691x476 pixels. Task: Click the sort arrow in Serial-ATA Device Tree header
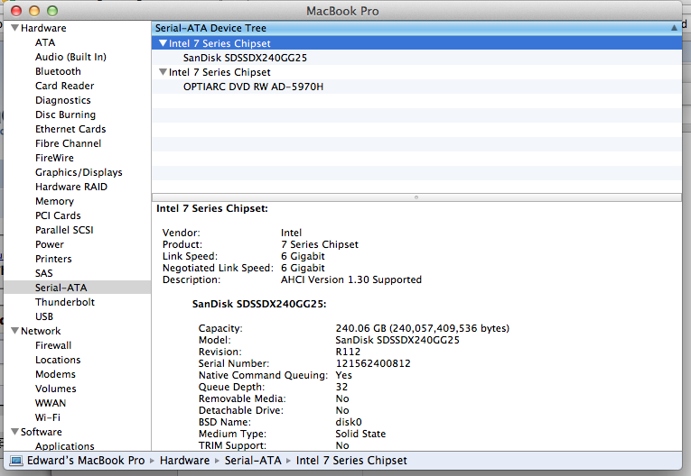(x=674, y=28)
